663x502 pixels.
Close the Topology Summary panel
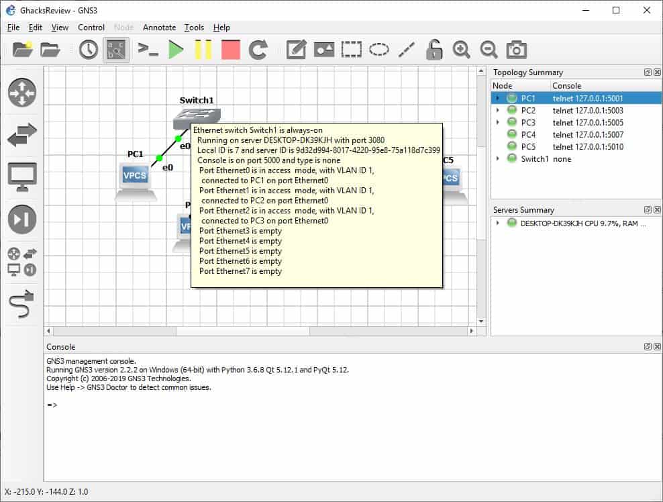tap(657, 72)
